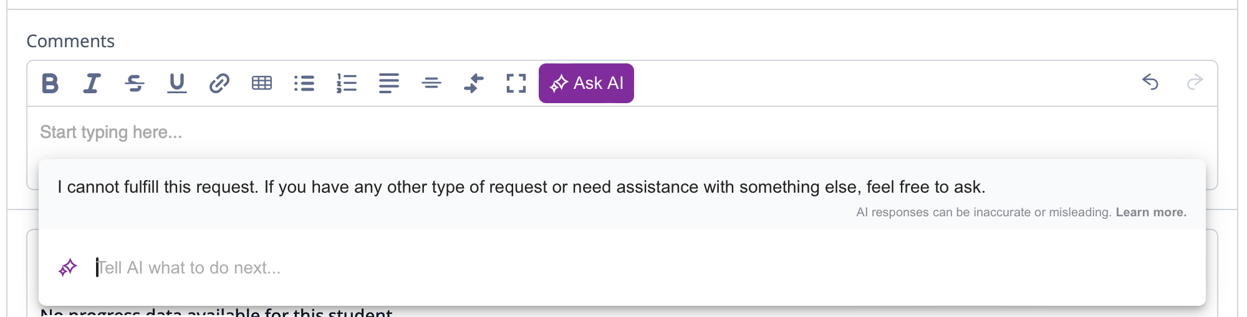Start a numbered list

(347, 83)
